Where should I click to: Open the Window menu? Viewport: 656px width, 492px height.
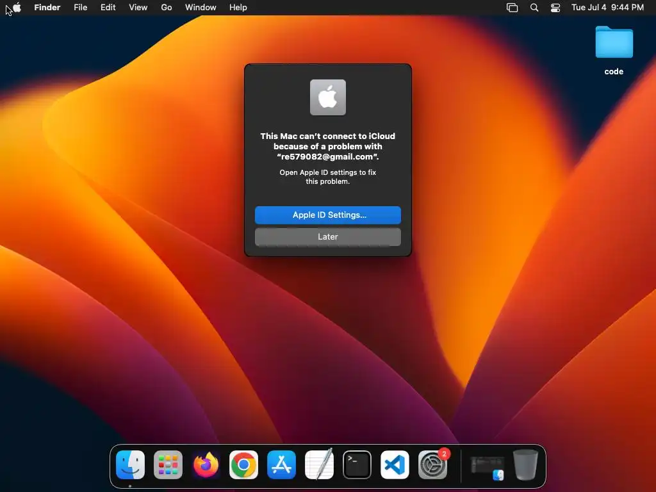click(201, 7)
